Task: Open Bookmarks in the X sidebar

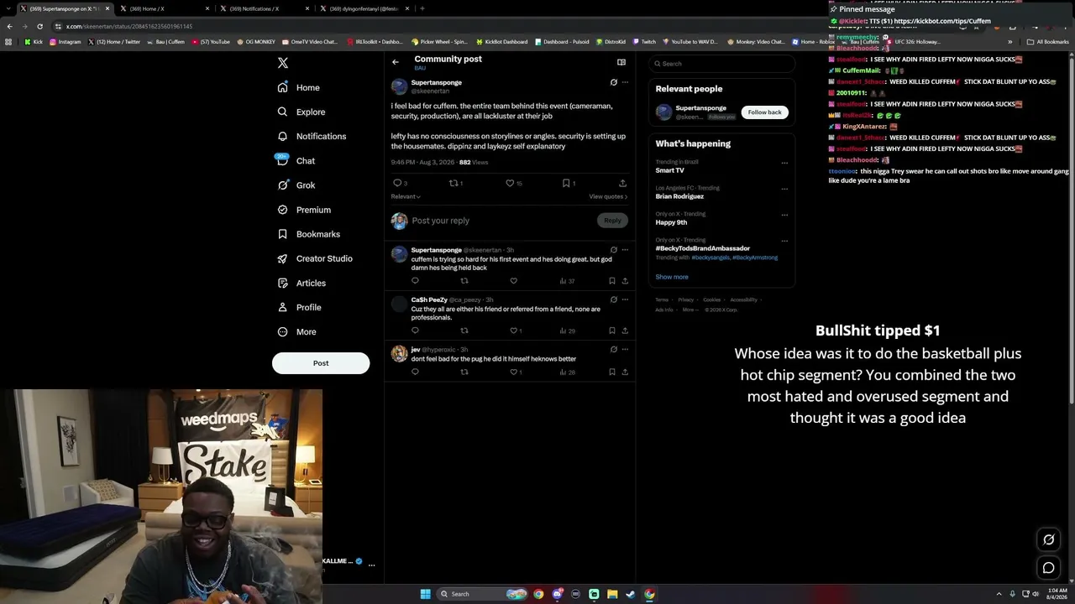Action: click(308, 234)
